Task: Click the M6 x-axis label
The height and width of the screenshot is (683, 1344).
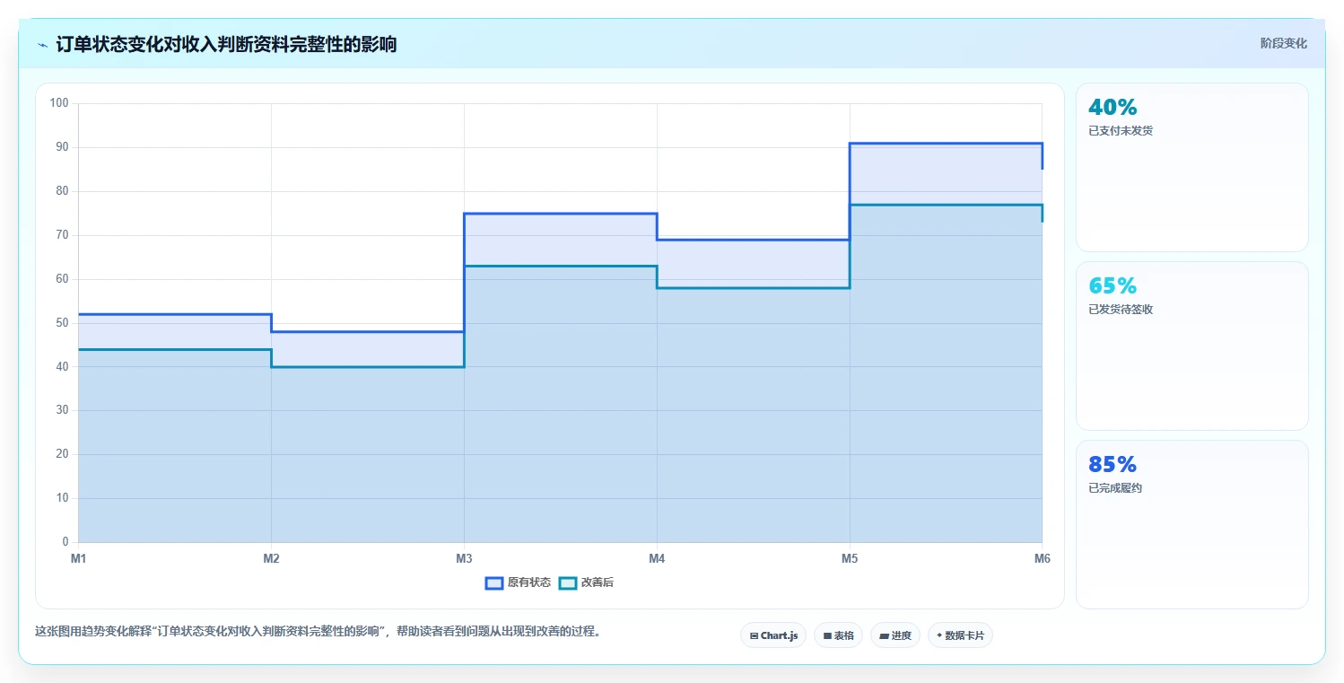Action: tap(1042, 558)
